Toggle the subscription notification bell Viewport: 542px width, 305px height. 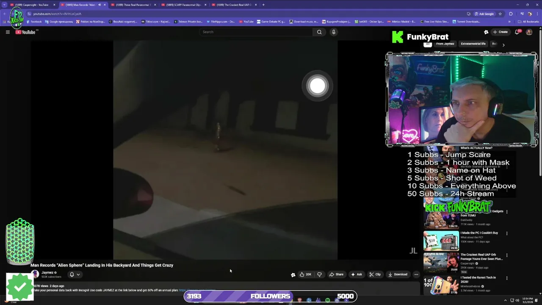72,274
